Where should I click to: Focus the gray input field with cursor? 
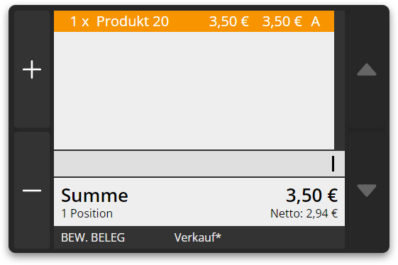point(199,164)
